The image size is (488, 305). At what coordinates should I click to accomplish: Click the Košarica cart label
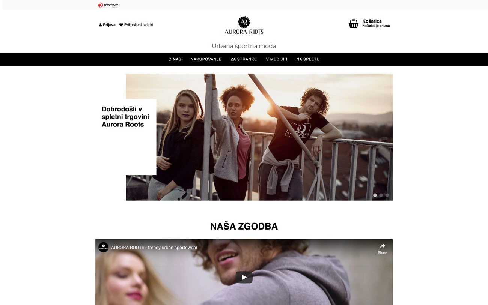372,21
